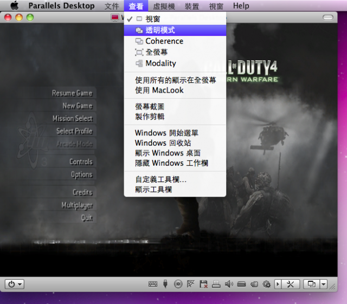Open Controls in the game menu
Viewport: 347px width, 304px height.
[x=81, y=161]
